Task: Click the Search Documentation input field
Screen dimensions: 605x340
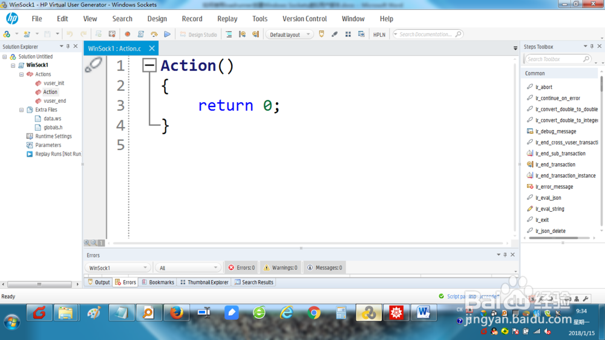Action: pyautogui.click(x=428, y=34)
